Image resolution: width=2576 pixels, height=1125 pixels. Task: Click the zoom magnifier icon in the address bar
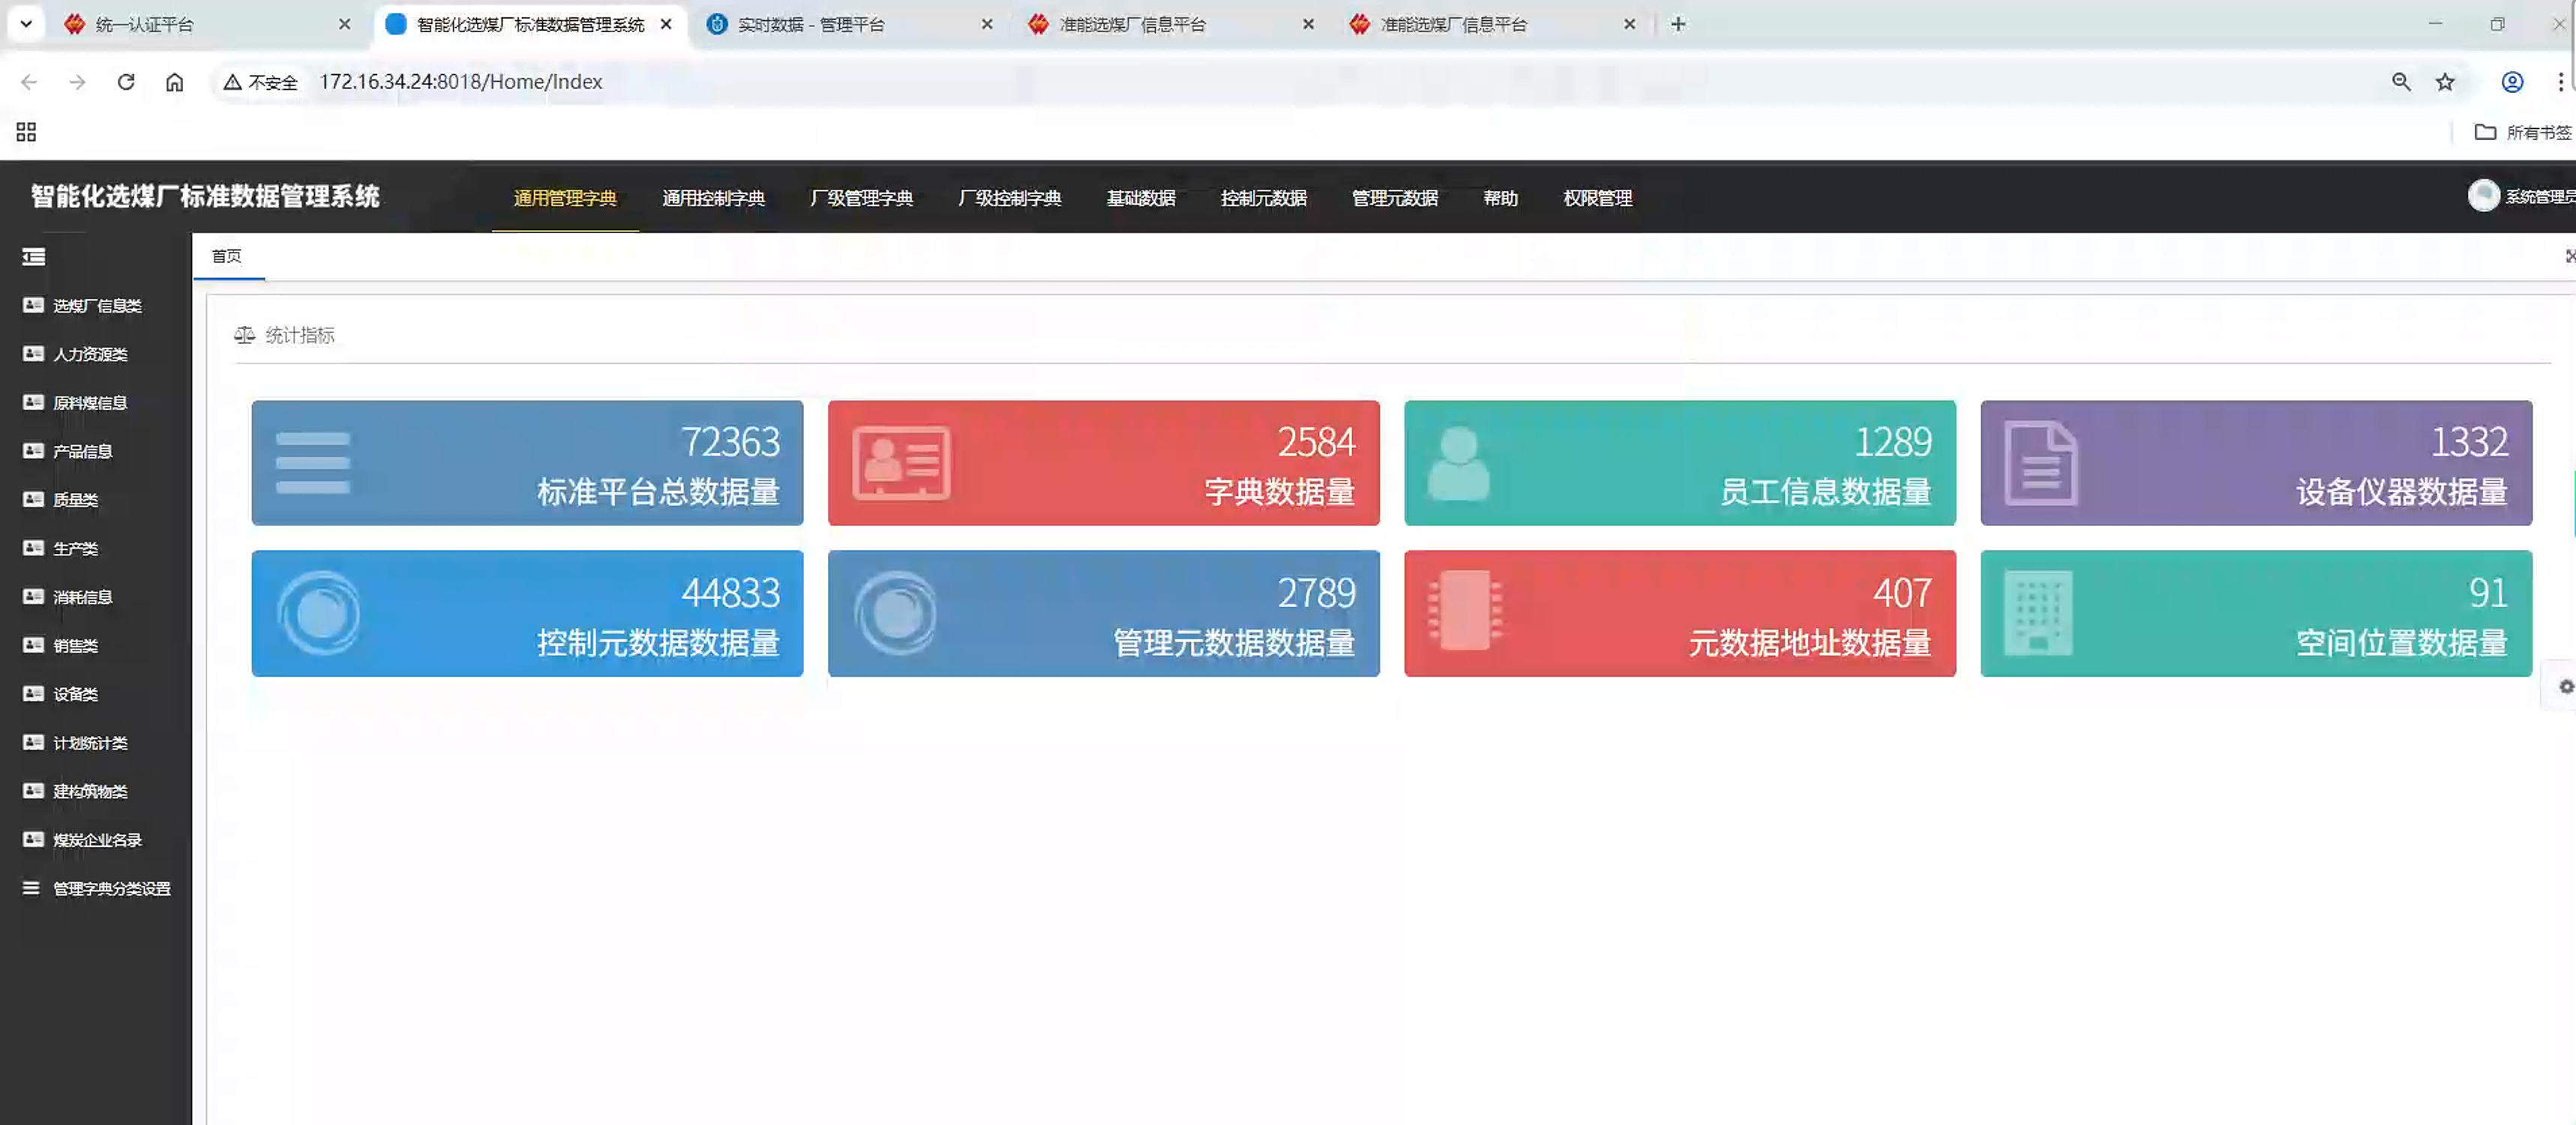2401,82
